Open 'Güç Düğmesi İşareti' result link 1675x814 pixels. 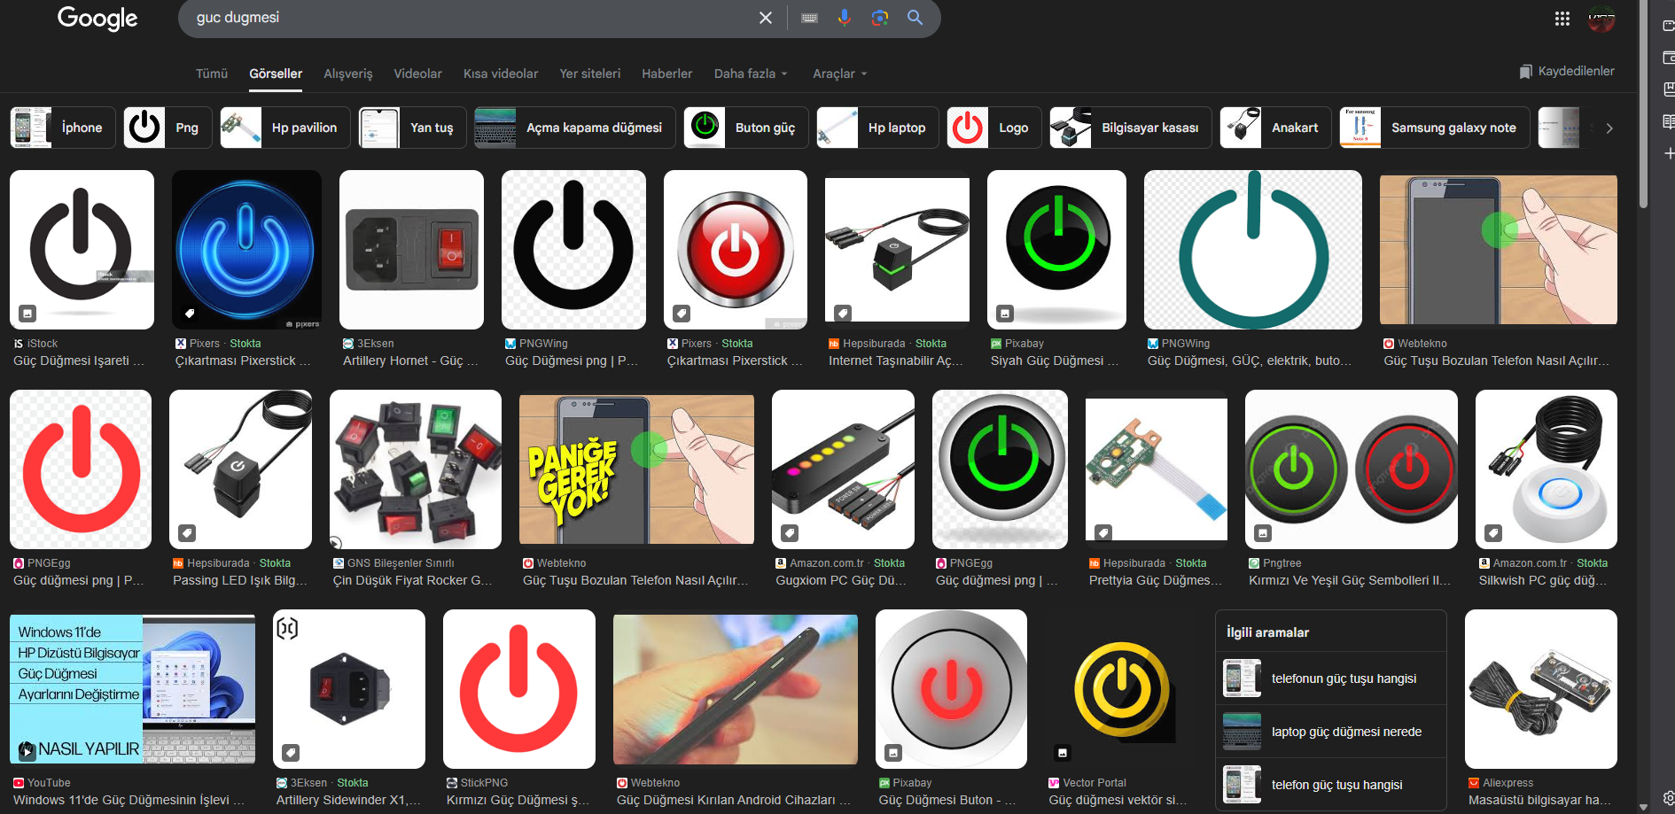pos(79,360)
